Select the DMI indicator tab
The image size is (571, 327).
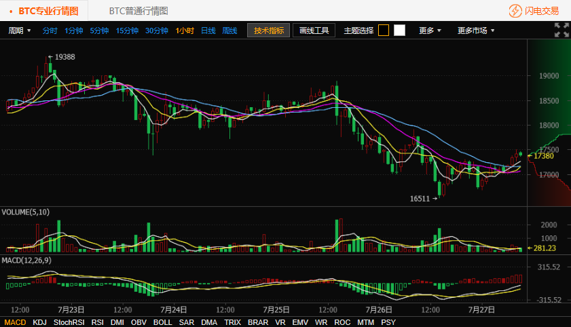[117, 322]
